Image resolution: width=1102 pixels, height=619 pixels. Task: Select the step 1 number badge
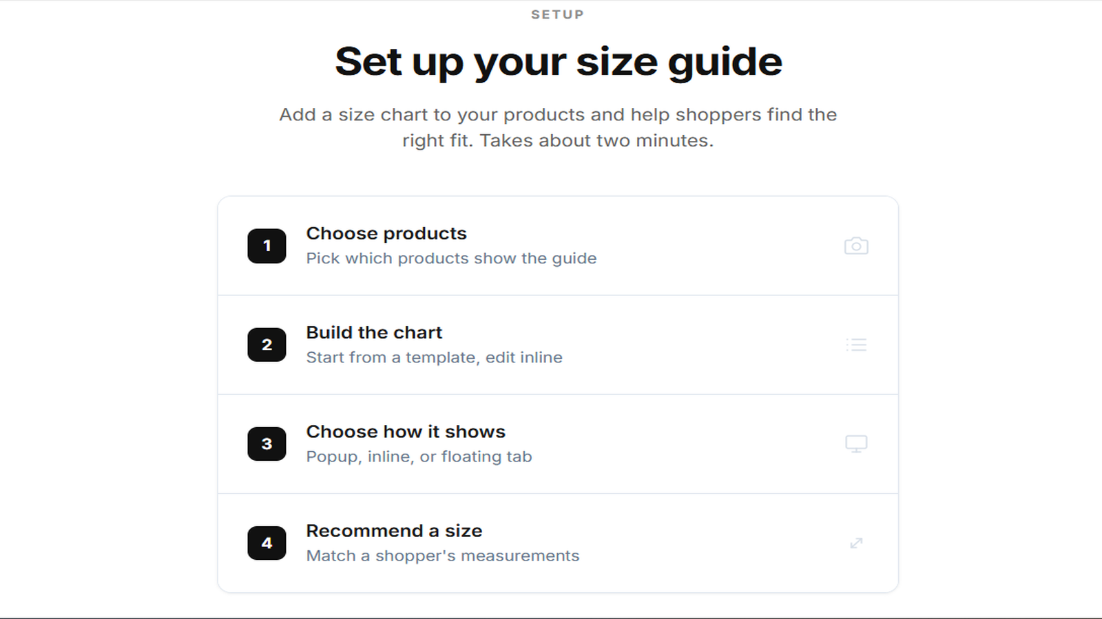267,246
